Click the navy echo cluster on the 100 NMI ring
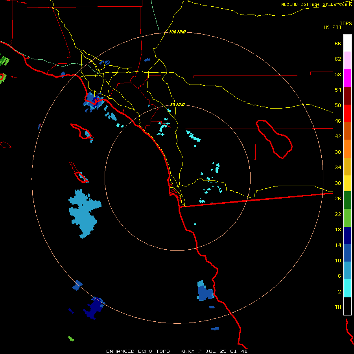Image resolution: width=354 pixels, height=354 pixels. 94,308
